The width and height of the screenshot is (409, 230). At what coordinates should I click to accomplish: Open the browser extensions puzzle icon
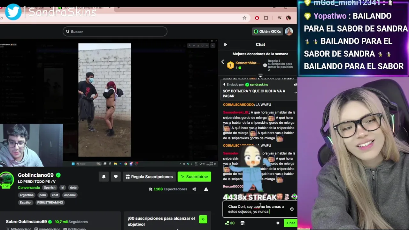(x=266, y=18)
